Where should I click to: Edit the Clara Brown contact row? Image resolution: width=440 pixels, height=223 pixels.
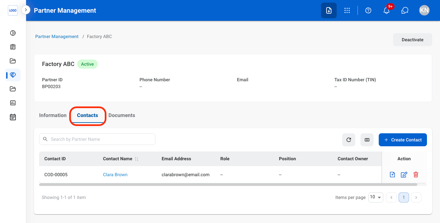click(x=404, y=175)
